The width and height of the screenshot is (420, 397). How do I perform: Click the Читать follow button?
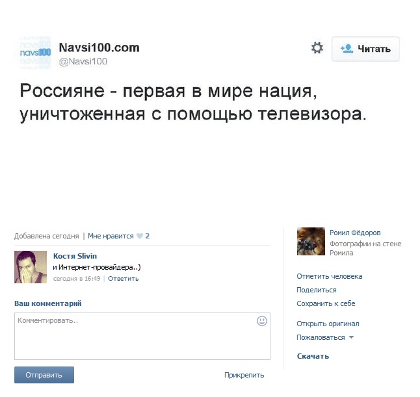(x=365, y=49)
